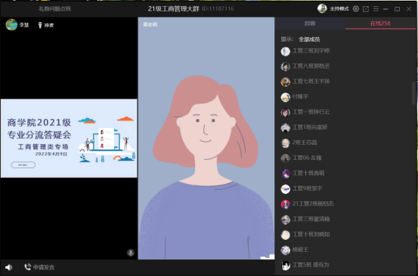The width and height of the screenshot is (418, 276).
Task: Click the pop-out window icon in title bar
Action: click(366, 9)
